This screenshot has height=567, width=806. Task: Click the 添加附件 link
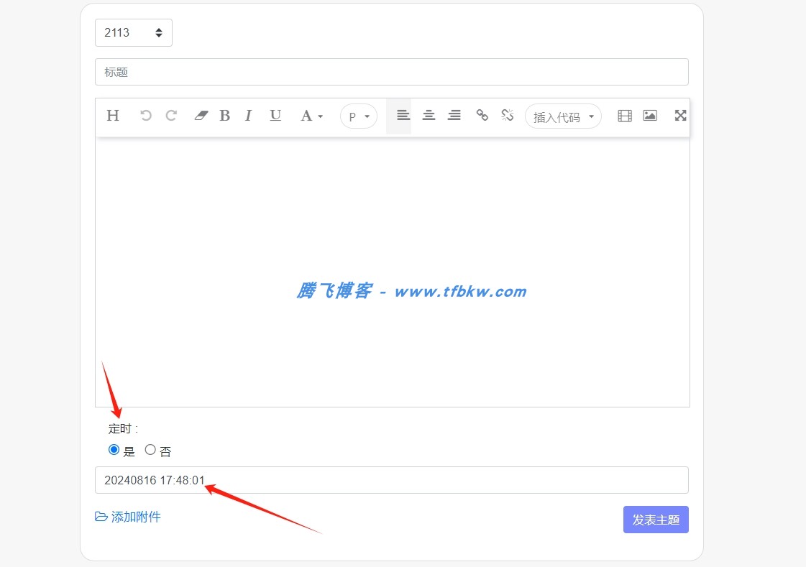click(x=128, y=517)
